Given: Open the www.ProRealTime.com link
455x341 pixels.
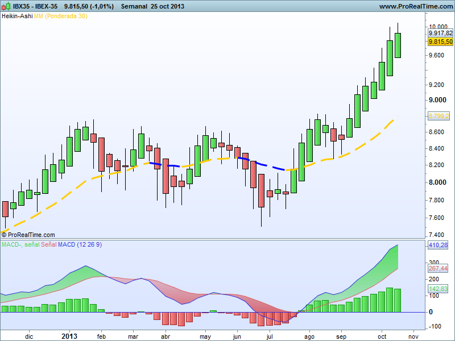Looking at the screenshot, I should tap(415, 6).
